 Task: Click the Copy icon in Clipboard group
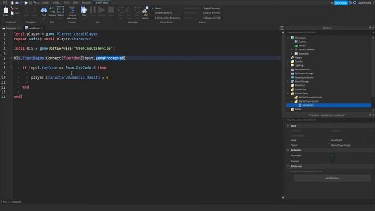[x=12, y=13]
